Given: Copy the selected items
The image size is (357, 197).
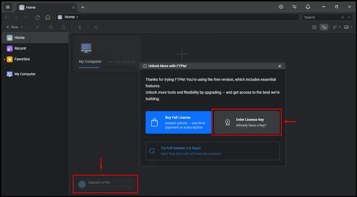Looking at the screenshot, I should (x=51, y=27).
